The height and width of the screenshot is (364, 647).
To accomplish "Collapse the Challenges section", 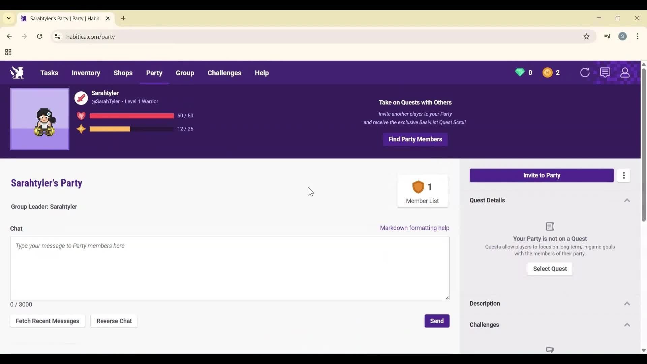I will click(627, 325).
